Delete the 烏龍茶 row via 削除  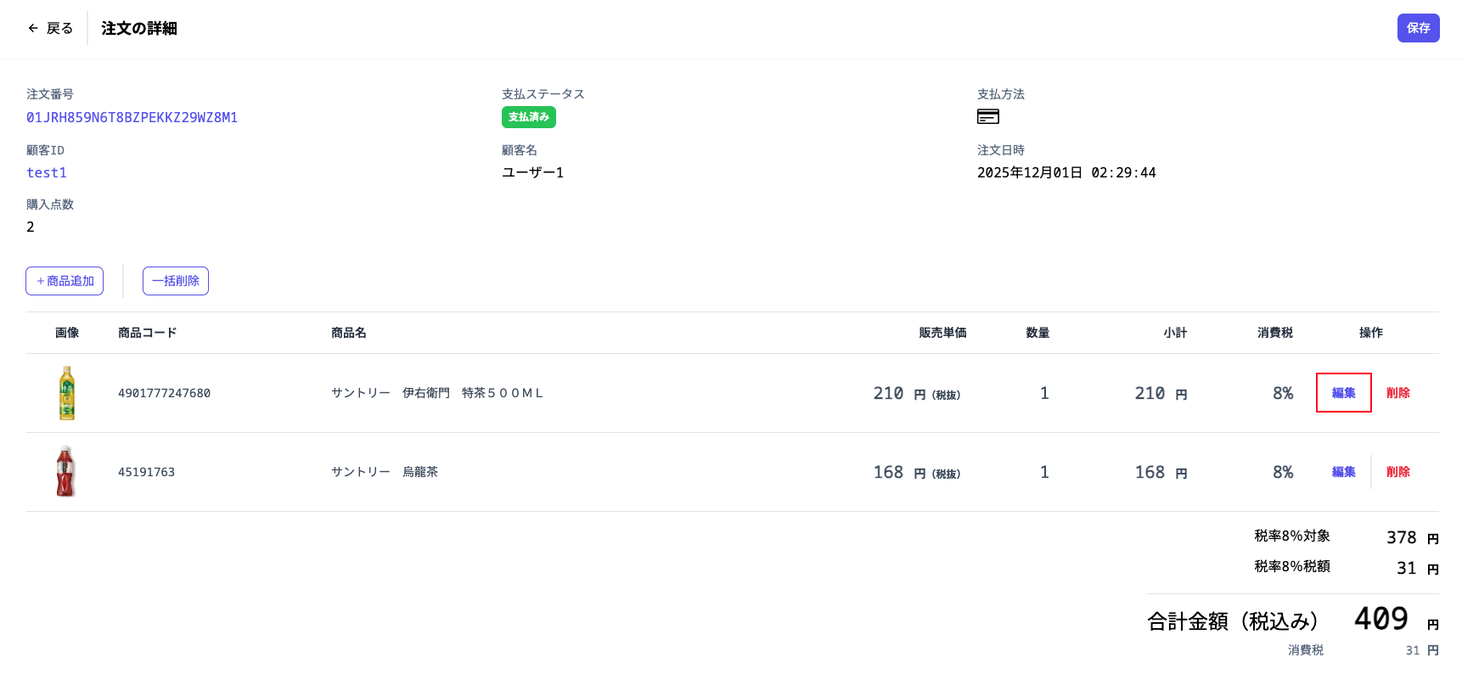[x=1398, y=472]
